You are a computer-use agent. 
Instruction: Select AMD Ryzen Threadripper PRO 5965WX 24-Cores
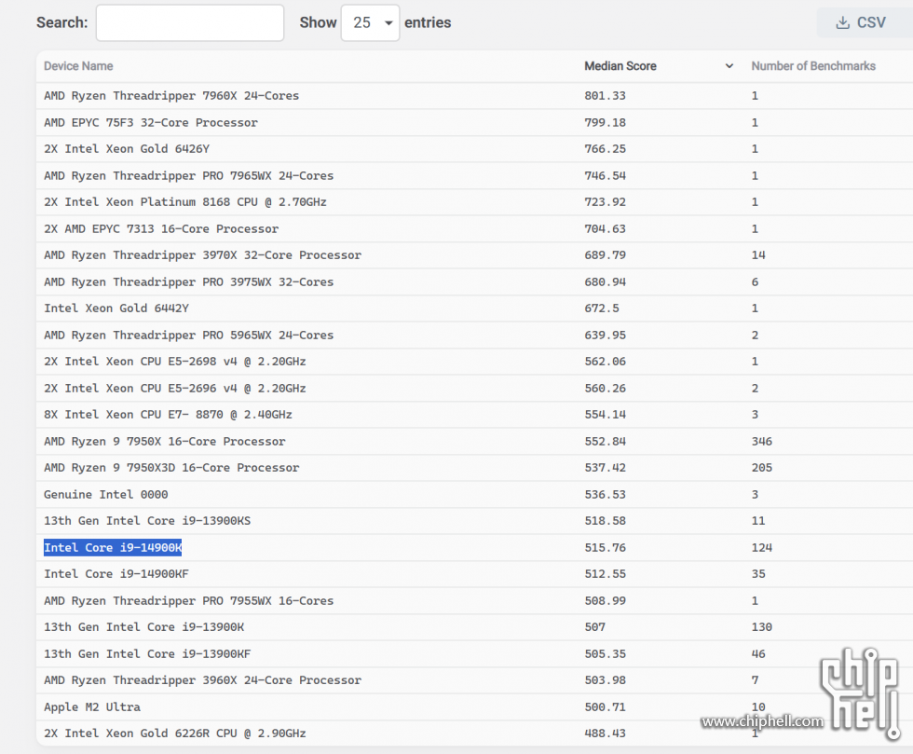tap(188, 335)
